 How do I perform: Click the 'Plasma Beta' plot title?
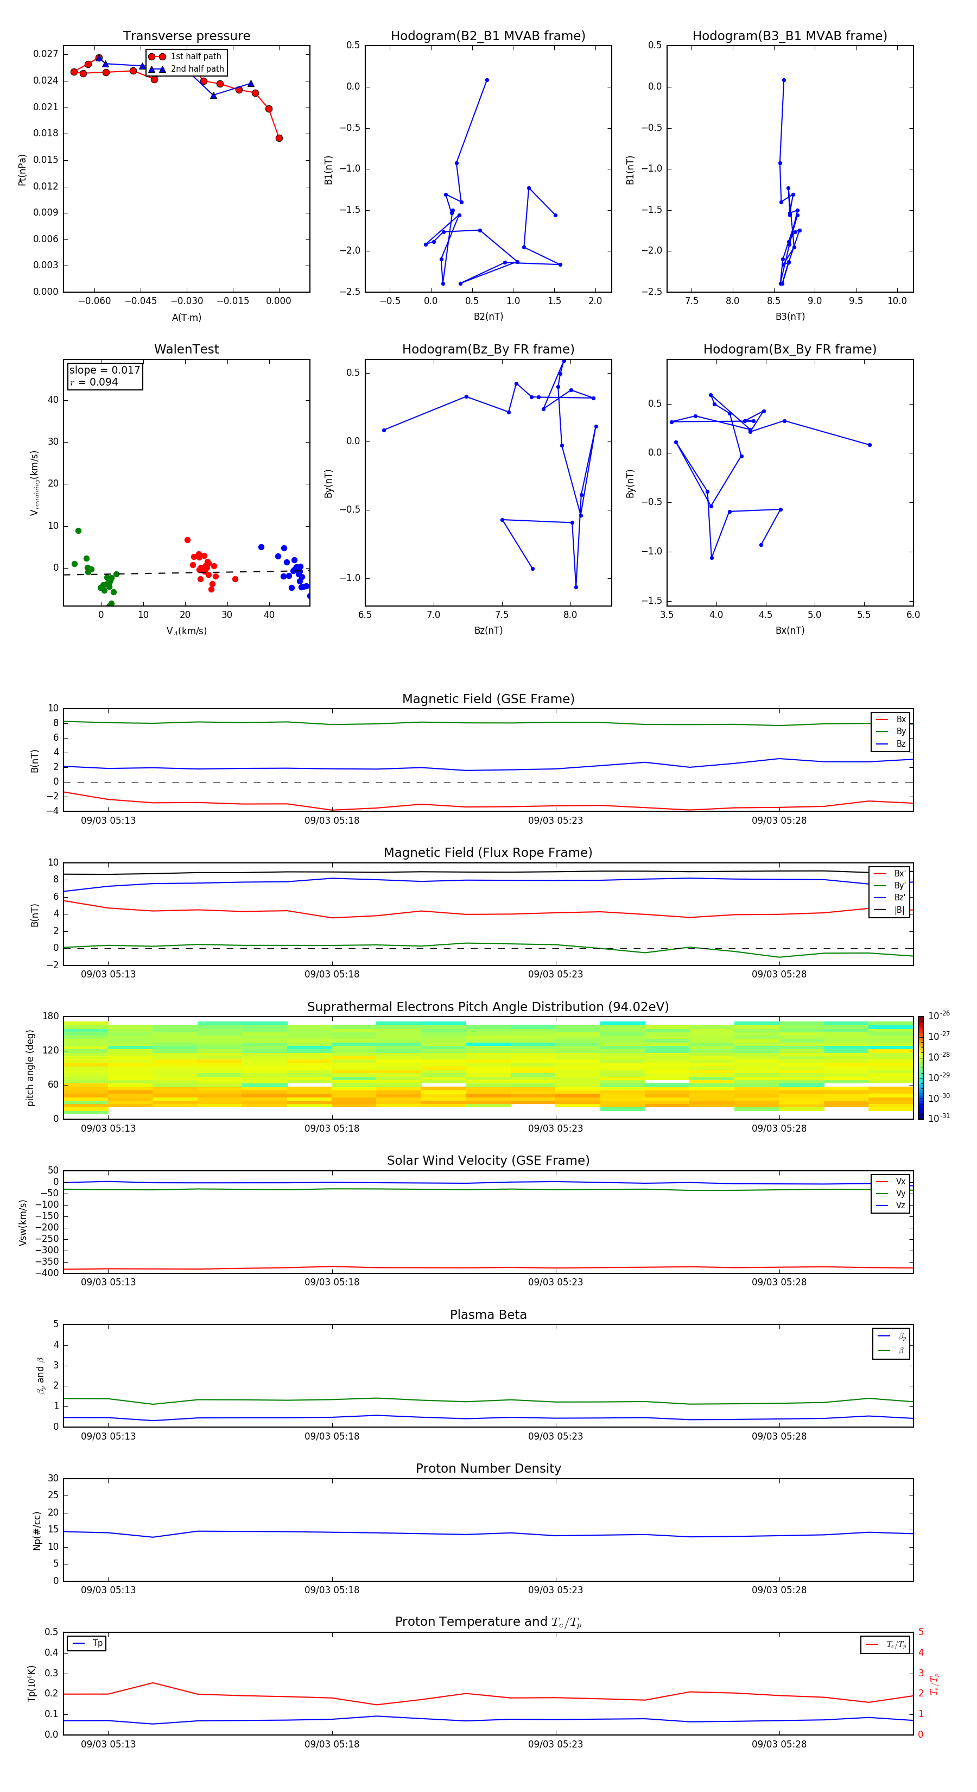(x=488, y=1315)
